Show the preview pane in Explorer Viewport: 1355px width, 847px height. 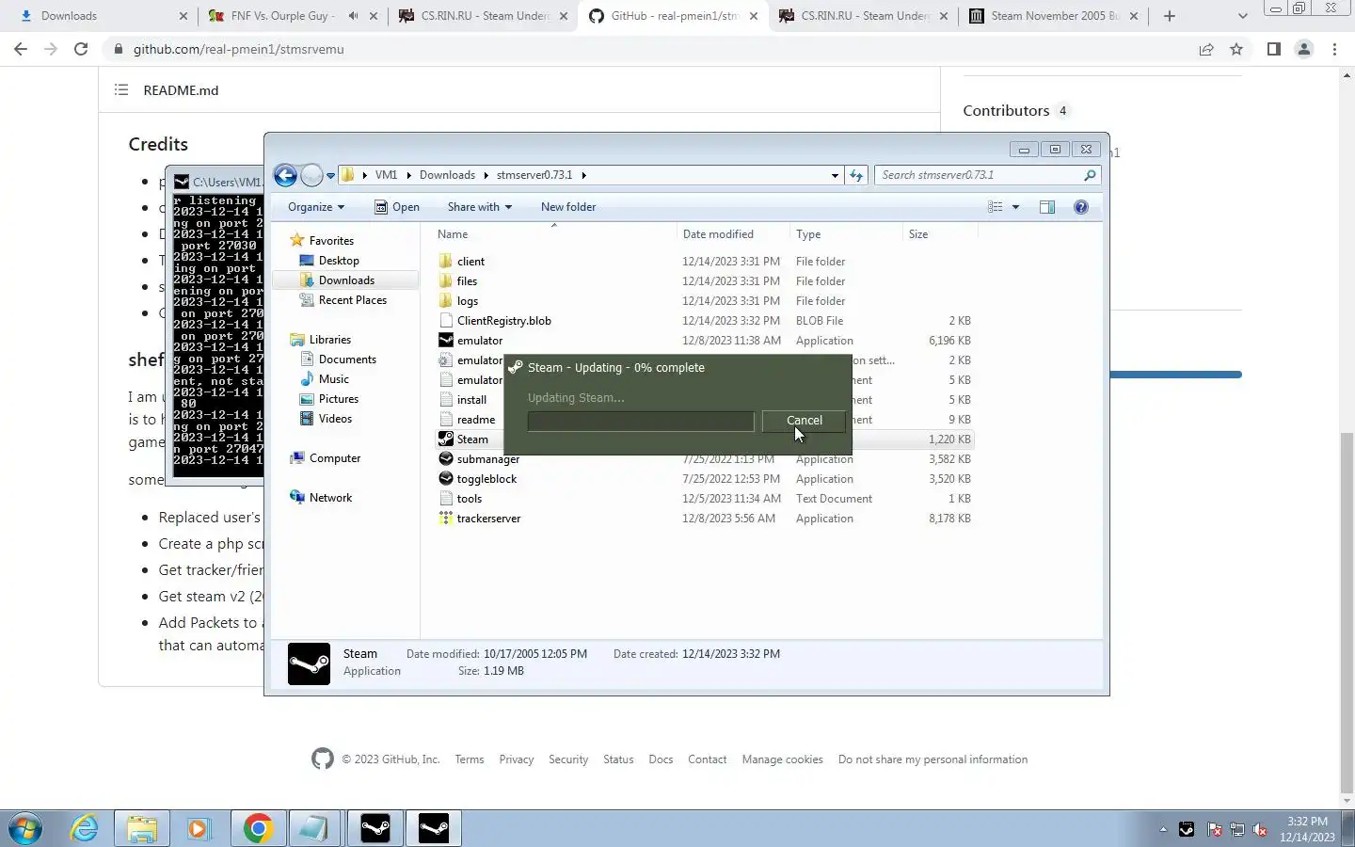tap(1047, 207)
